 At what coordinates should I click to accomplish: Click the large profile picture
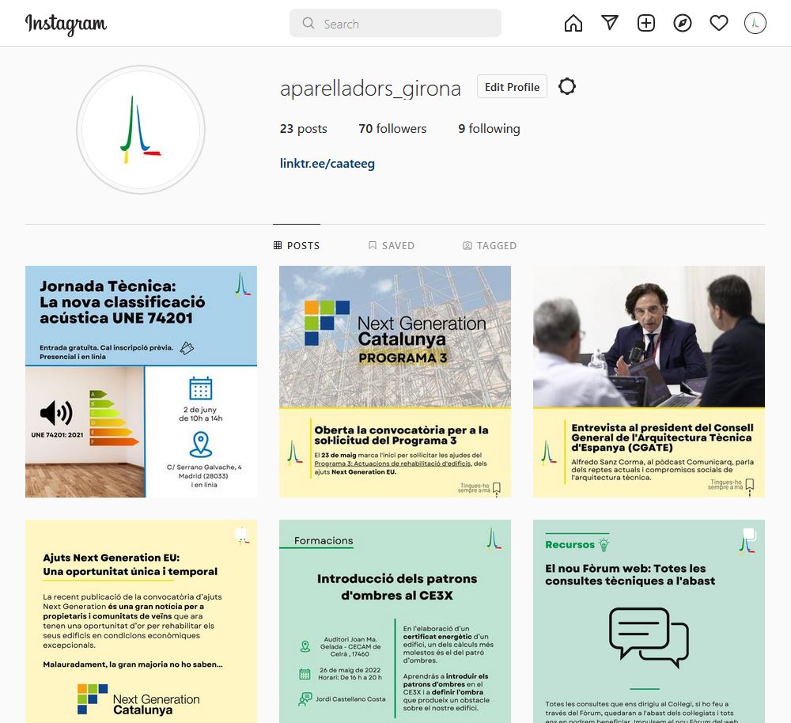141,130
